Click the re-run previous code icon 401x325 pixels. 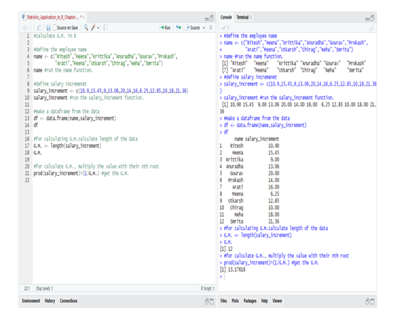(x=179, y=27)
